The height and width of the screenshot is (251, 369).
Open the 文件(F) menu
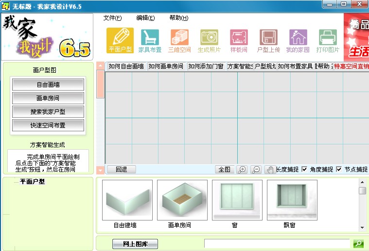coord(112,18)
